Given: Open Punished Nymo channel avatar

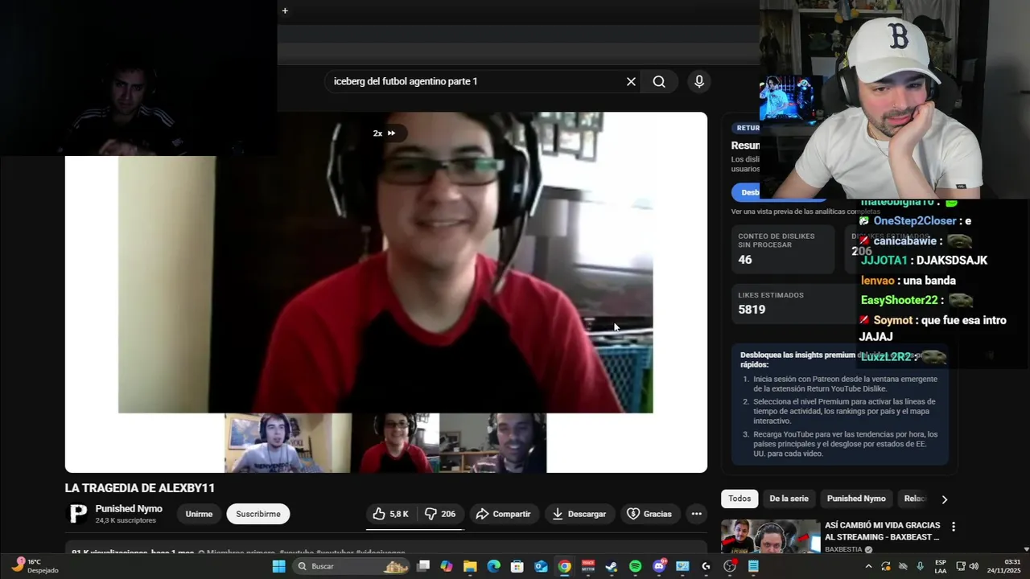Looking at the screenshot, I should pyautogui.click(x=78, y=514).
